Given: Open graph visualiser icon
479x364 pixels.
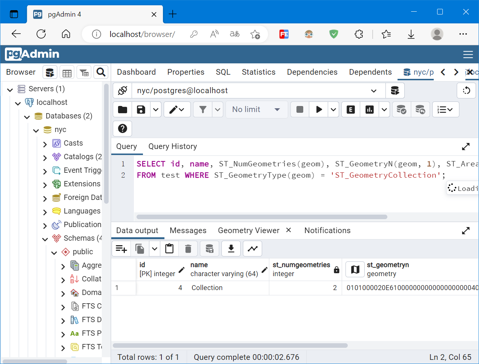Looking at the screenshot, I should [x=253, y=249].
